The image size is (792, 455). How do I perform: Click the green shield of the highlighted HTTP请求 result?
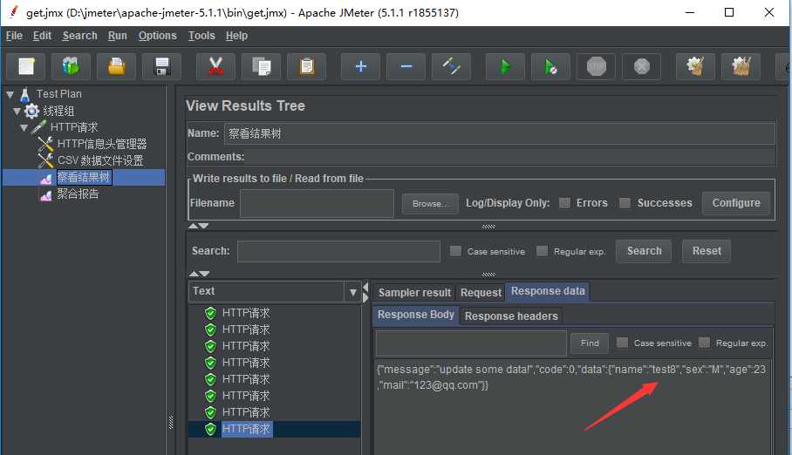tap(210, 429)
